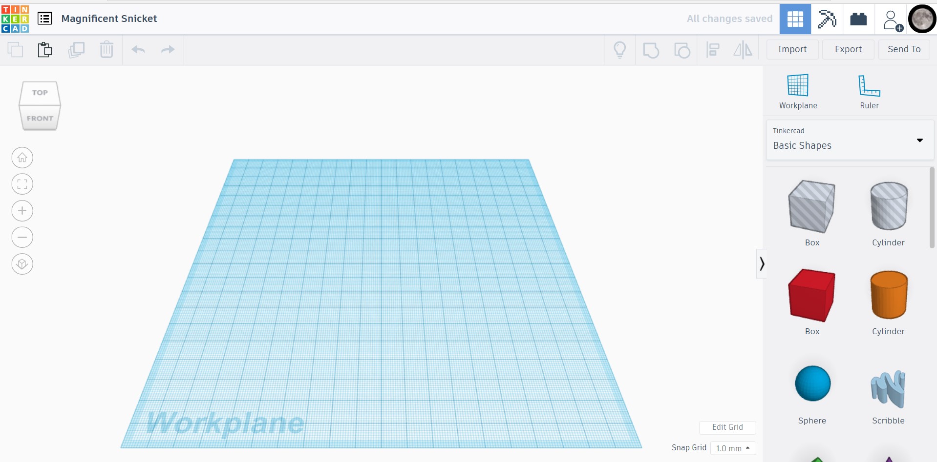Click the Mirror tool icon
This screenshot has width=937, height=462.
click(x=743, y=49)
